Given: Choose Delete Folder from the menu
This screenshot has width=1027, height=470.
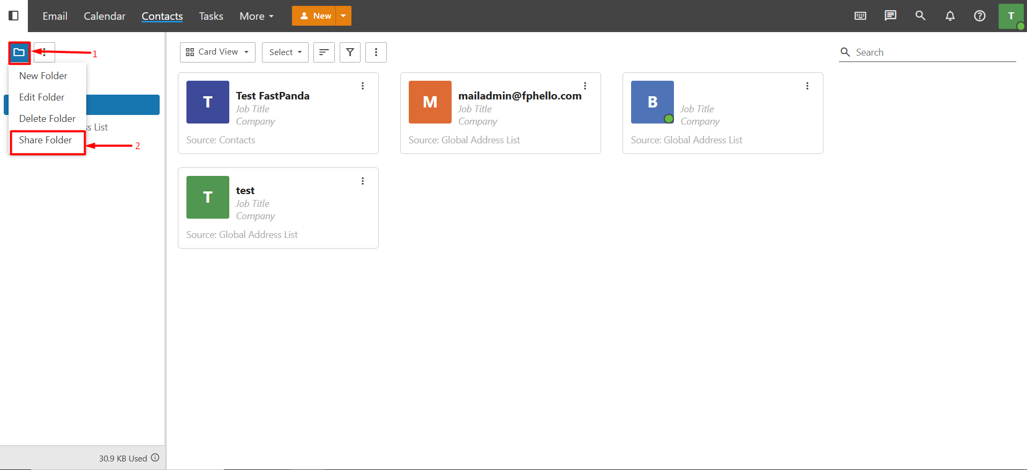Looking at the screenshot, I should tap(47, 119).
